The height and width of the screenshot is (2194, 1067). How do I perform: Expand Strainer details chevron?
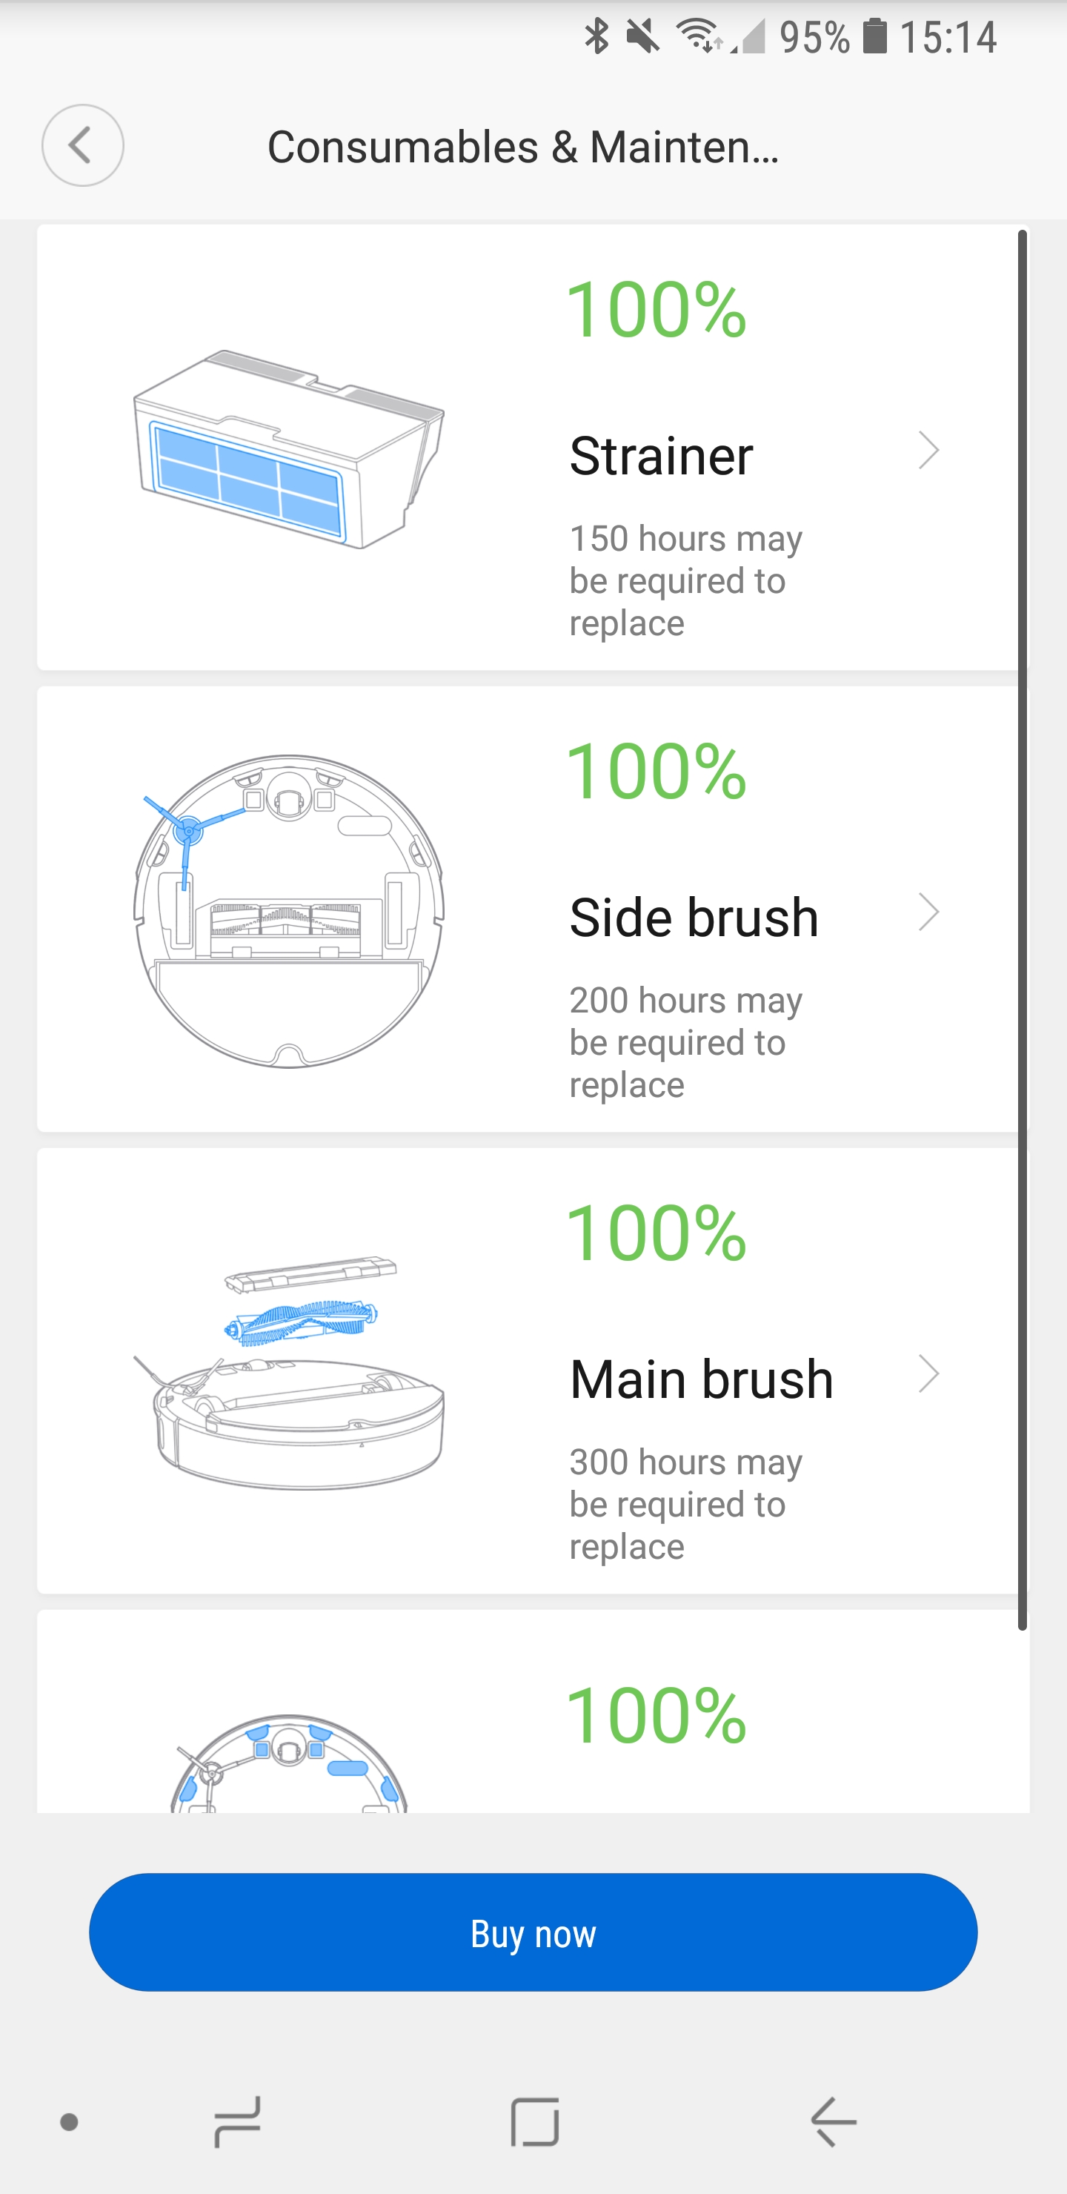pyautogui.click(x=928, y=451)
